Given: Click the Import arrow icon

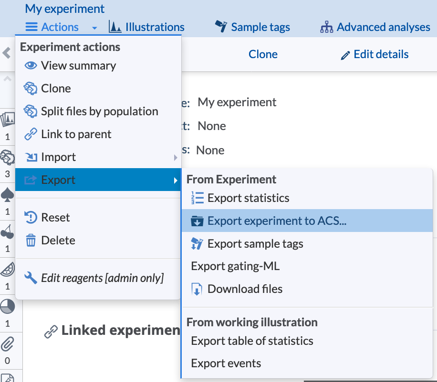Looking at the screenshot, I should coord(31,157).
